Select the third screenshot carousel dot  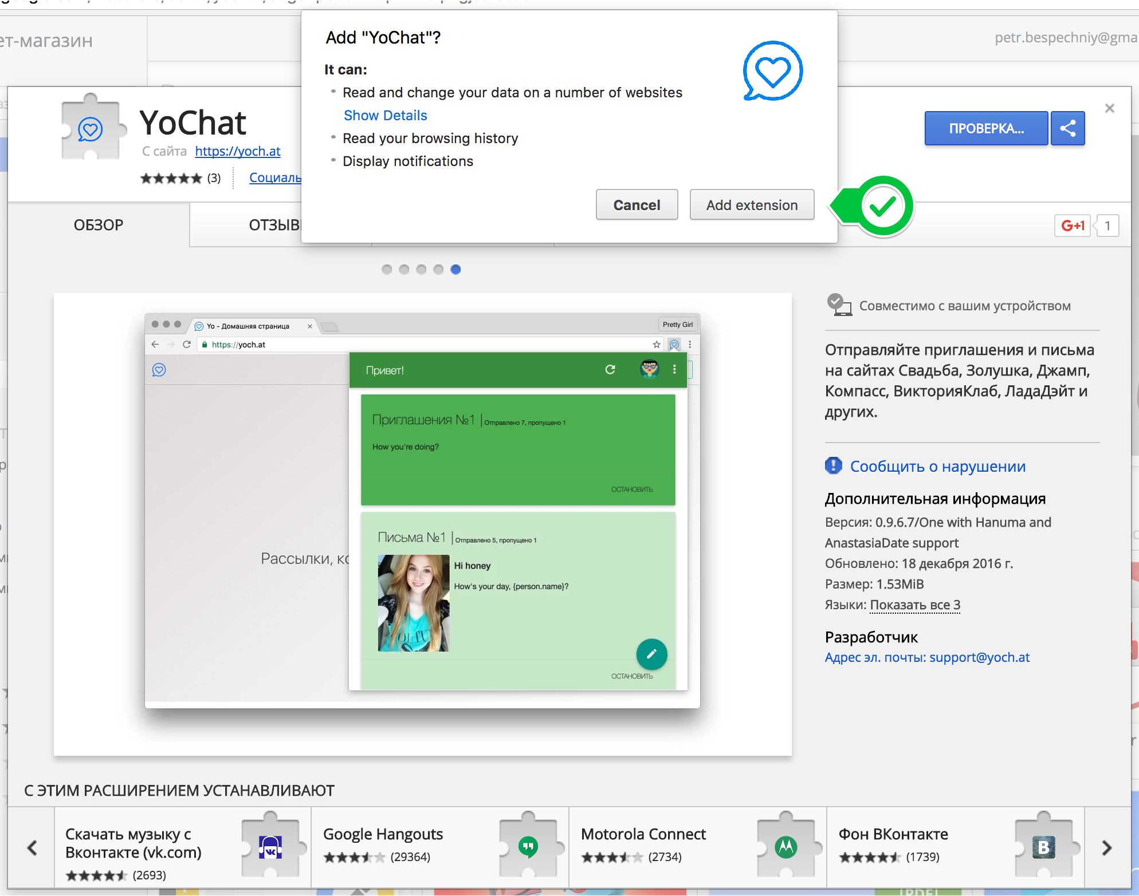click(x=421, y=270)
